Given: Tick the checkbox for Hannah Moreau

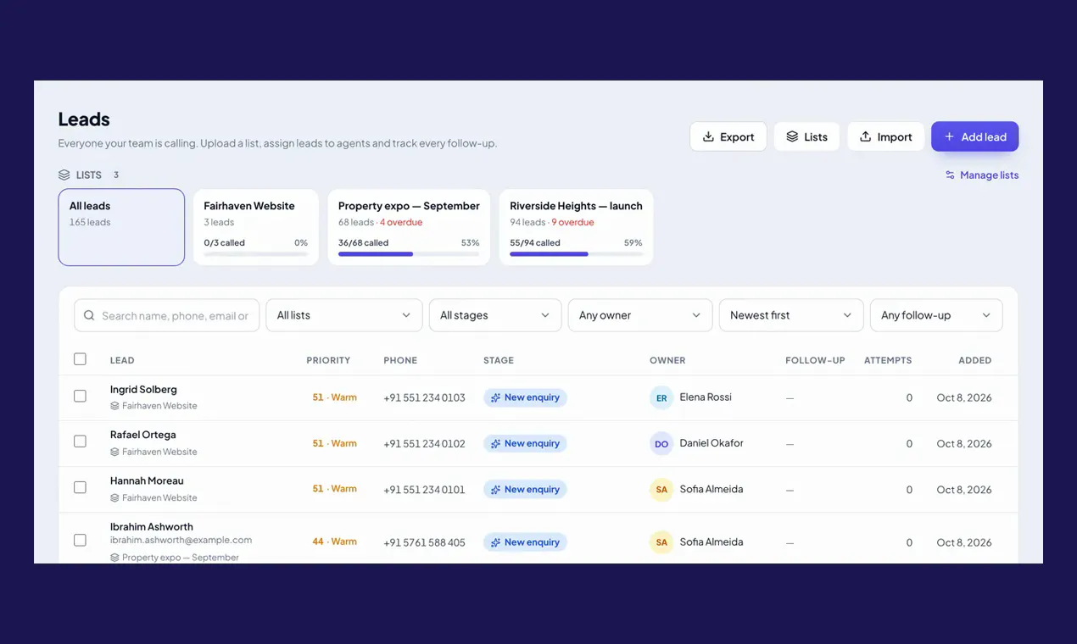Looking at the screenshot, I should (x=80, y=487).
